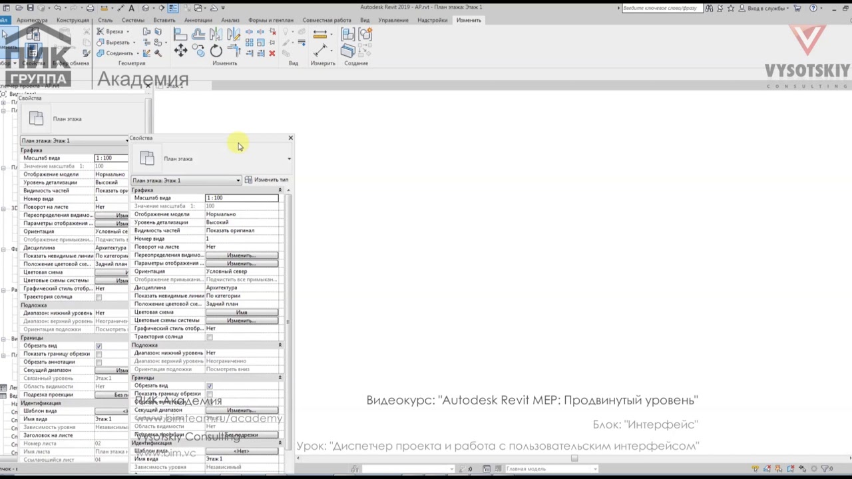
Task: Open the Архитектура ribbon tab
Action: 32,20
